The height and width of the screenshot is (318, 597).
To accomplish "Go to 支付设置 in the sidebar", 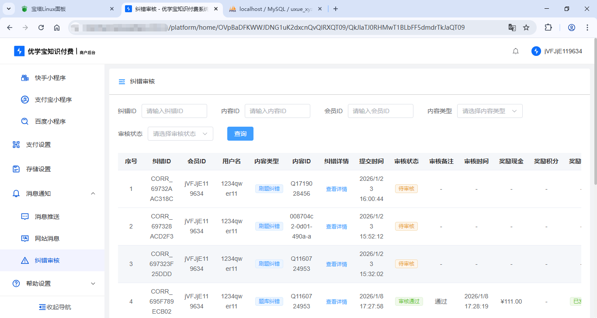I will (38, 145).
